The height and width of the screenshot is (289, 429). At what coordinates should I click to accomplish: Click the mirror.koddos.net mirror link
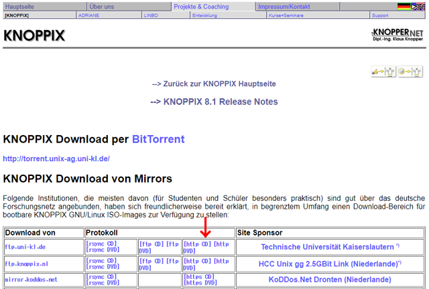[32, 280]
